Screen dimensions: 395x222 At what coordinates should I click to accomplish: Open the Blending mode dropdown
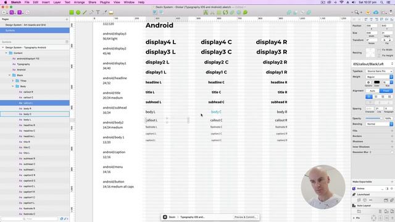[379, 124]
